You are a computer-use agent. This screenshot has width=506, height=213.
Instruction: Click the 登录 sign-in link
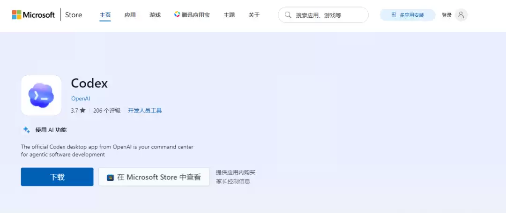[446, 15]
